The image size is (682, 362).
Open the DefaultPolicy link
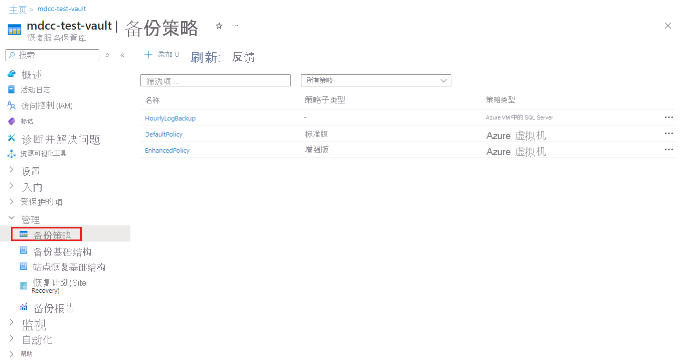[x=163, y=134]
